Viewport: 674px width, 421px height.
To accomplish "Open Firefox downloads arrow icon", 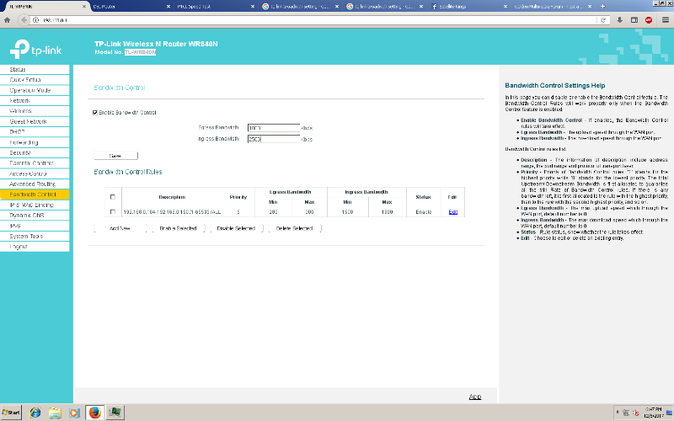I will 618,19.
